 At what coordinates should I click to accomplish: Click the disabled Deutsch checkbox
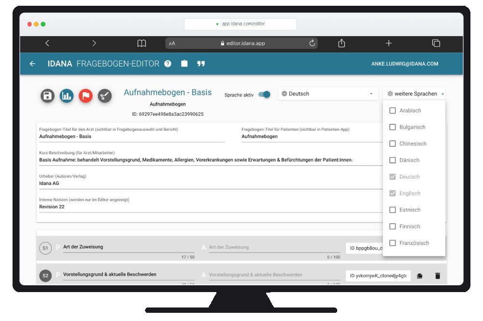[392, 177]
